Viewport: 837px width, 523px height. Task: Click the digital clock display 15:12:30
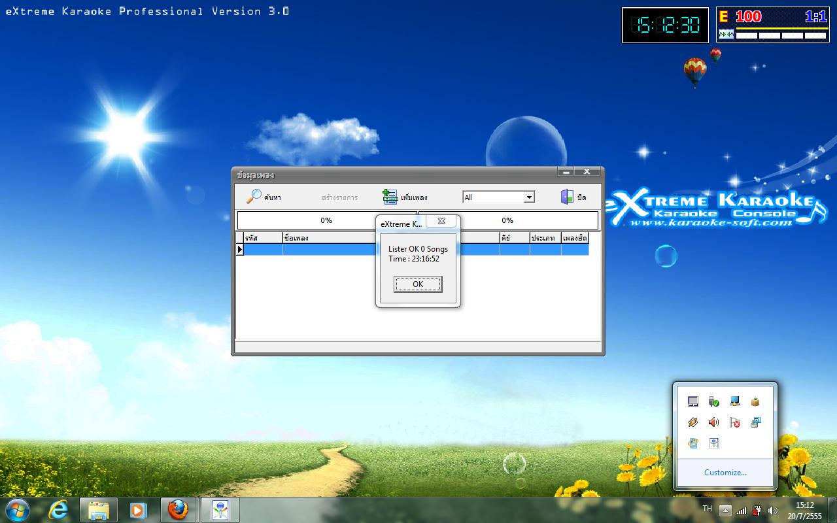665,25
